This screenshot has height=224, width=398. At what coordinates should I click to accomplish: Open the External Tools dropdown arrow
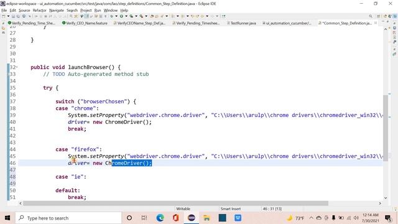pyautogui.click(x=146, y=16)
